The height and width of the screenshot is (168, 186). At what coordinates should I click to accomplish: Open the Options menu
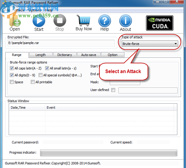click(35, 10)
